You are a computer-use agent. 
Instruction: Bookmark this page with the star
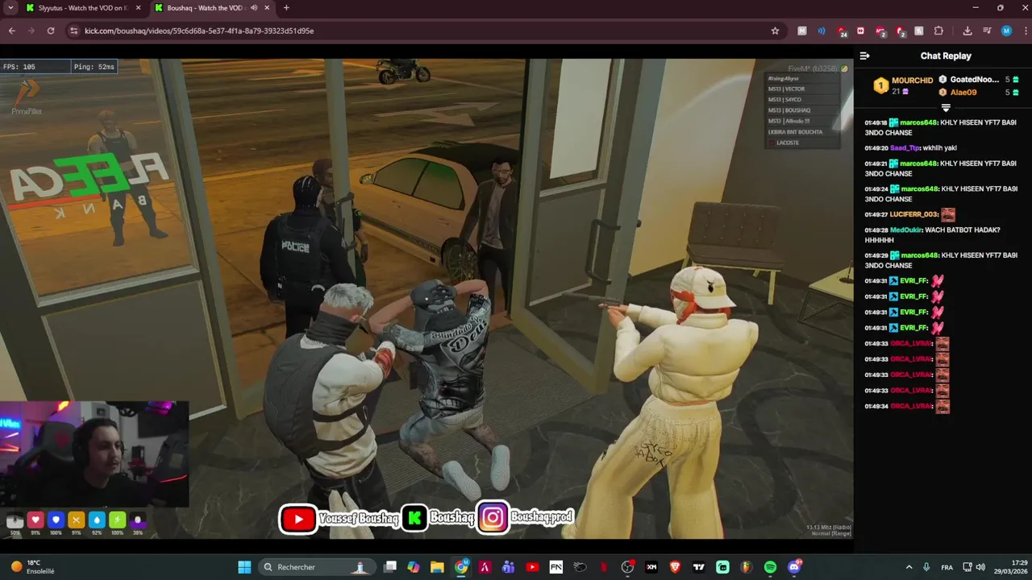775,31
